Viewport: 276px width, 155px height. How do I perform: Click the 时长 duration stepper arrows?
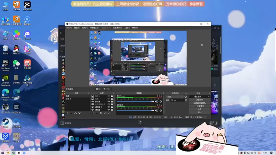tap(186, 100)
